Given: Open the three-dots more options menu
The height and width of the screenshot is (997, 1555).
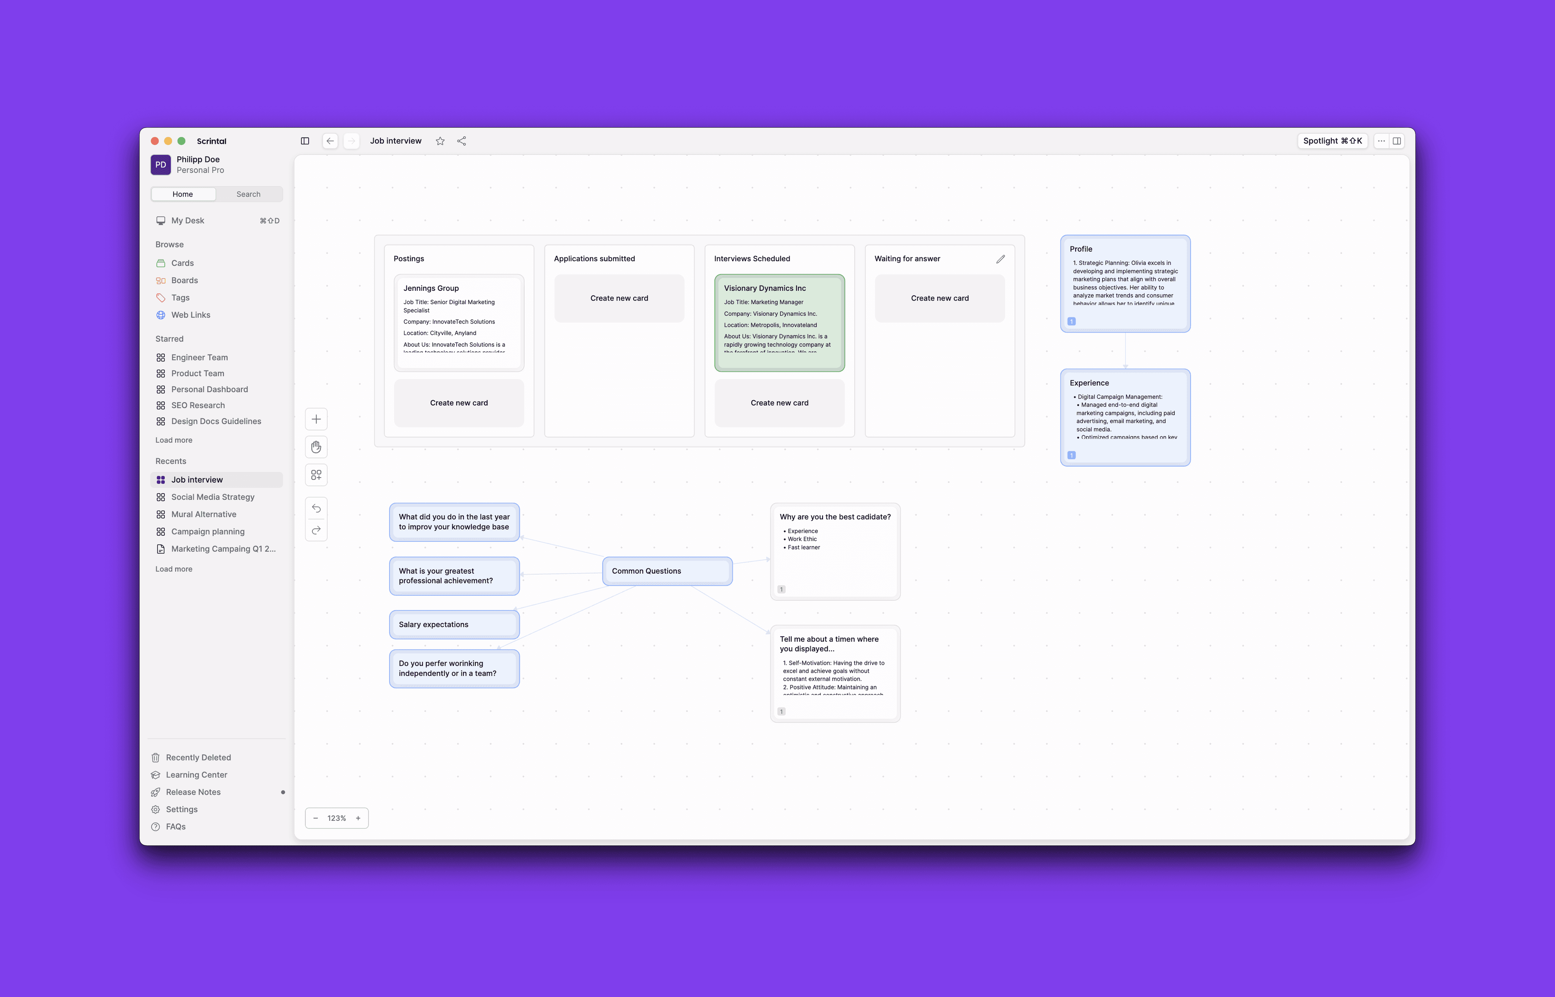Looking at the screenshot, I should click(x=1382, y=141).
